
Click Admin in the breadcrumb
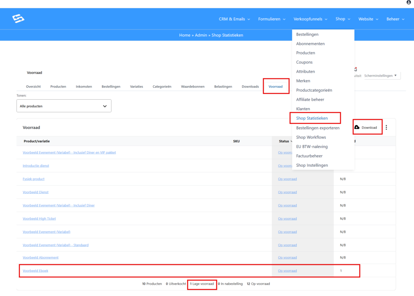tap(201, 35)
